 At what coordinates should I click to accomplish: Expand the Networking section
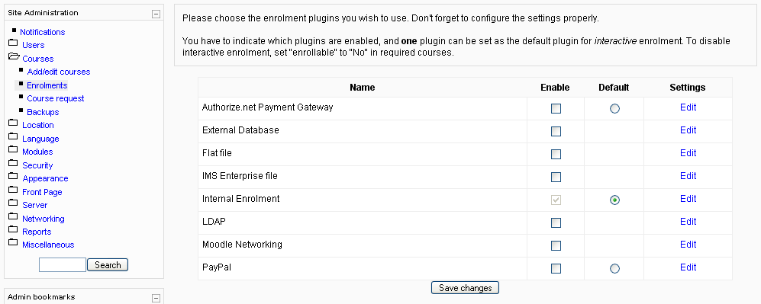[x=44, y=219]
